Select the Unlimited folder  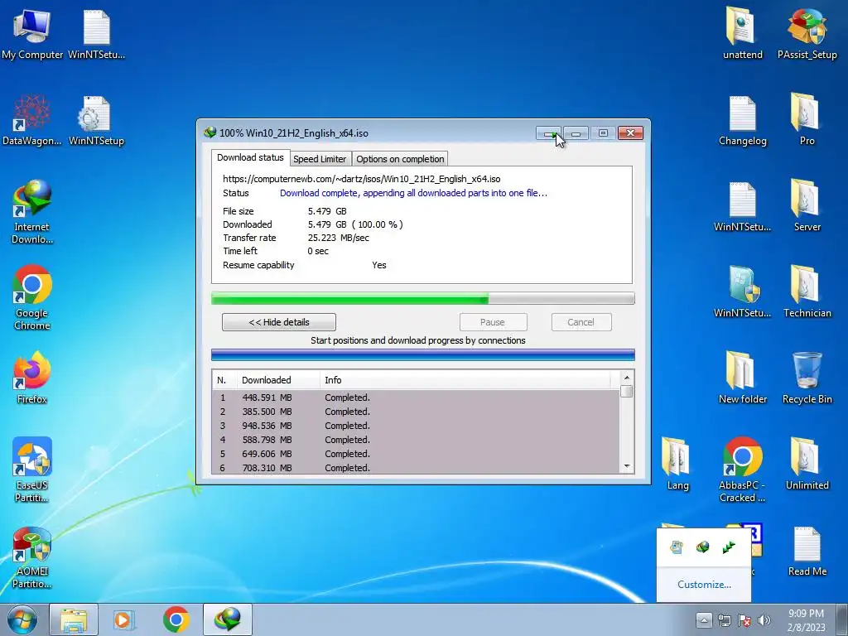click(807, 464)
